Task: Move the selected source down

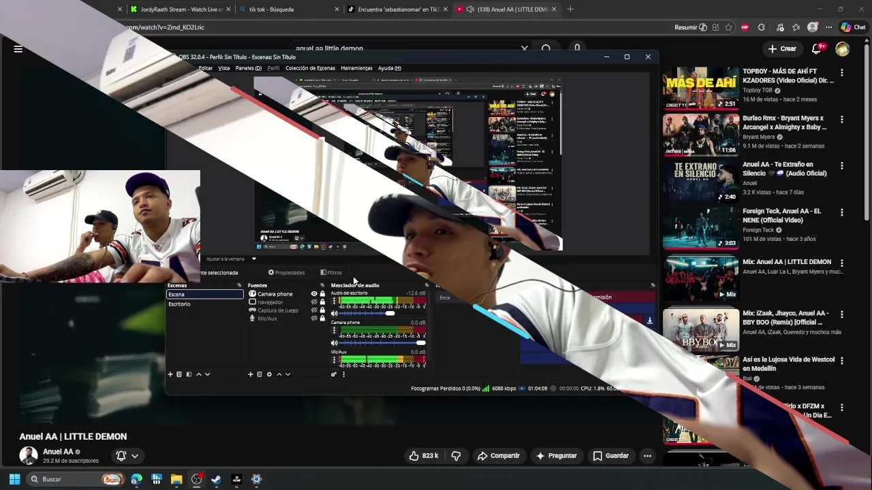Action: 287,374
